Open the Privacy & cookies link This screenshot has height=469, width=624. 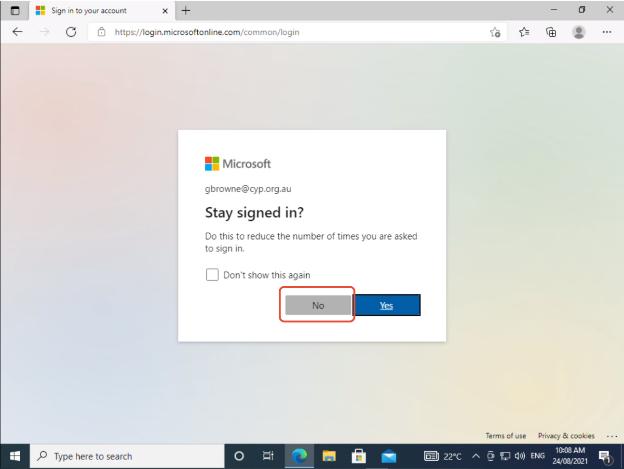click(566, 436)
